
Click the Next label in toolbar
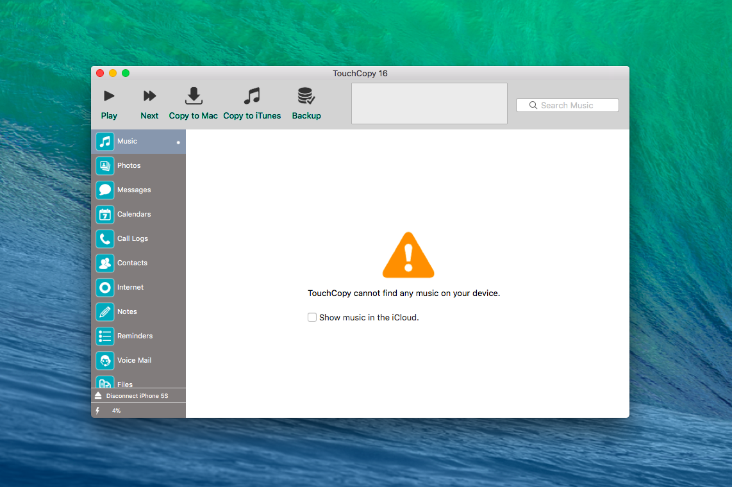[x=149, y=116]
